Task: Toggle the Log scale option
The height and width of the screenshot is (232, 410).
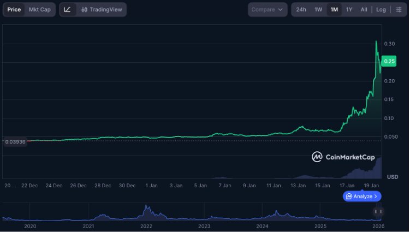Action: [381, 9]
